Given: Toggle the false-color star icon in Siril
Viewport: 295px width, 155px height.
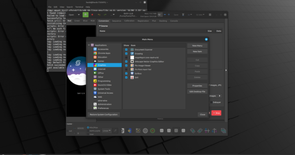Looking at the screenshot, I should (129, 131).
